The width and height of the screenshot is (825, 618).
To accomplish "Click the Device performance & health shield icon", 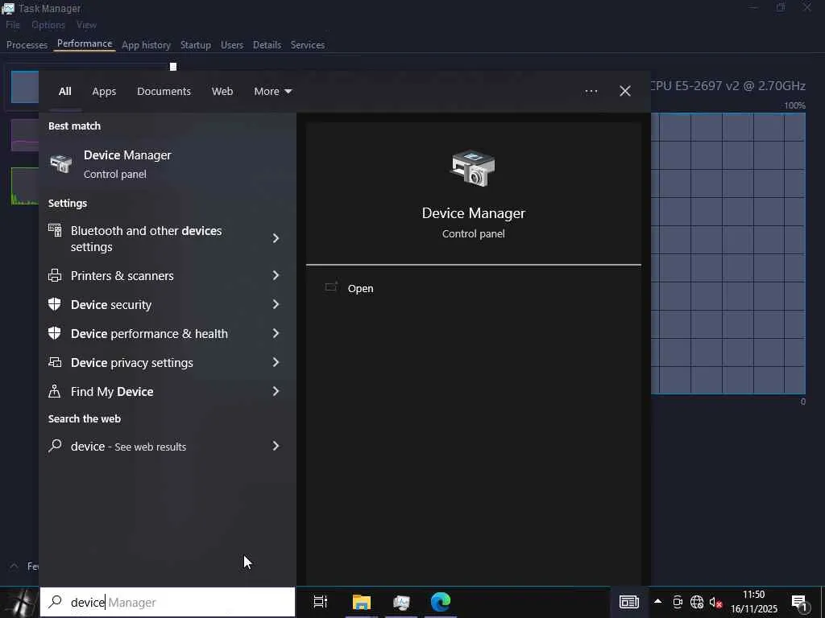I will 55,333.
